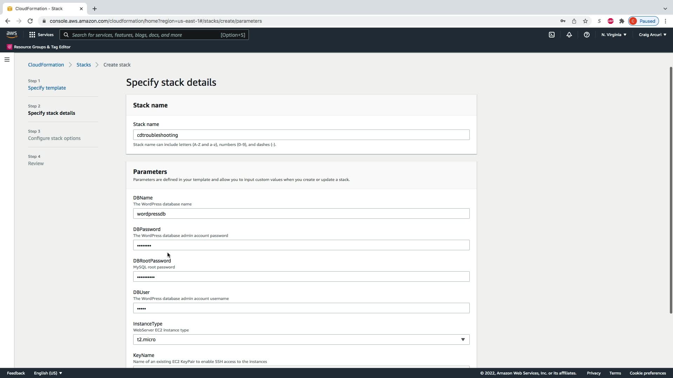Image resolution: width=673 pixels, height=378 pixels.
Task: Click the Stack name input field
Action: (301, 135)
